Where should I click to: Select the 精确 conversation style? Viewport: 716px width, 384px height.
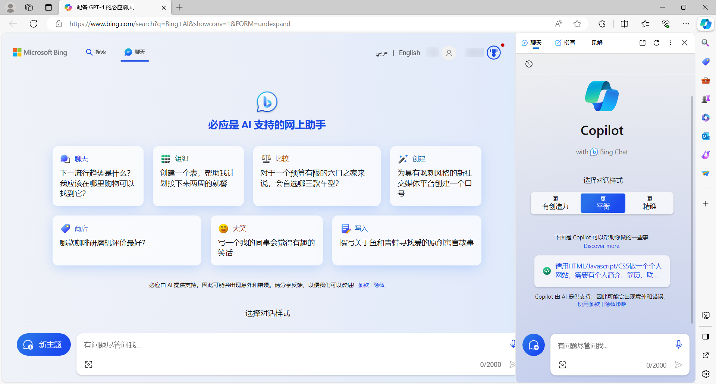pyautogui.click(x=650, y=203)
